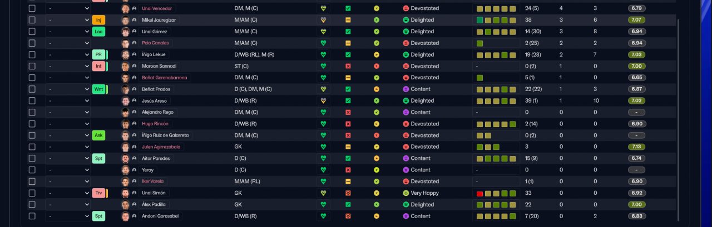Screen dimensions: 712x227
Task: Click the condition heart icon for Íñigo Lekue
Action: tap(323, 55)
